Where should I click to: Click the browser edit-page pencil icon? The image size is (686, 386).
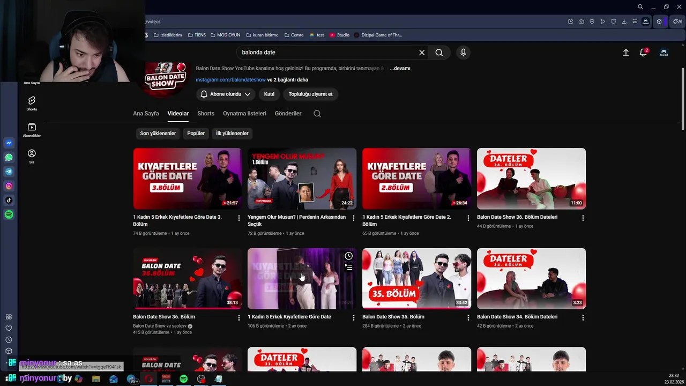click(x=570, y=21)
